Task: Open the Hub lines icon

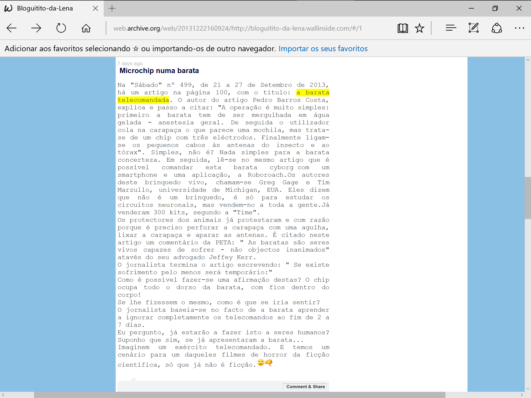Action: [x=451, y=28]
